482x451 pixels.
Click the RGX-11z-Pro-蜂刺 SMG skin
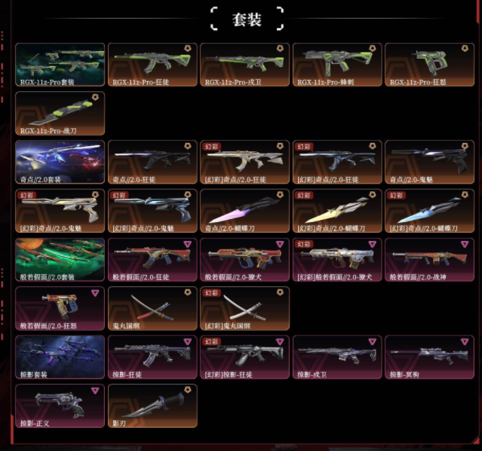[x=337, y=65]
